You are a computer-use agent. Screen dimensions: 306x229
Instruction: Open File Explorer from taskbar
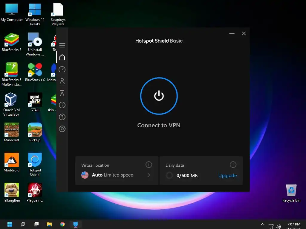point(49,224)
